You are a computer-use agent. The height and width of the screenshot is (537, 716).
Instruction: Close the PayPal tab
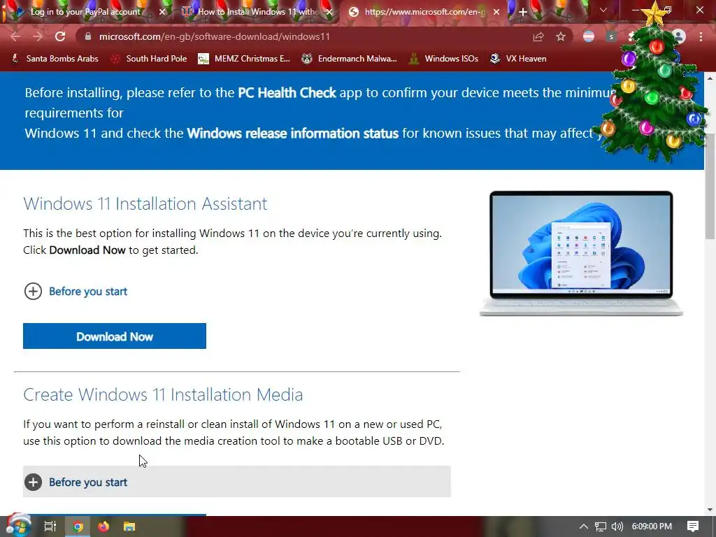click(x=162, y=12)
